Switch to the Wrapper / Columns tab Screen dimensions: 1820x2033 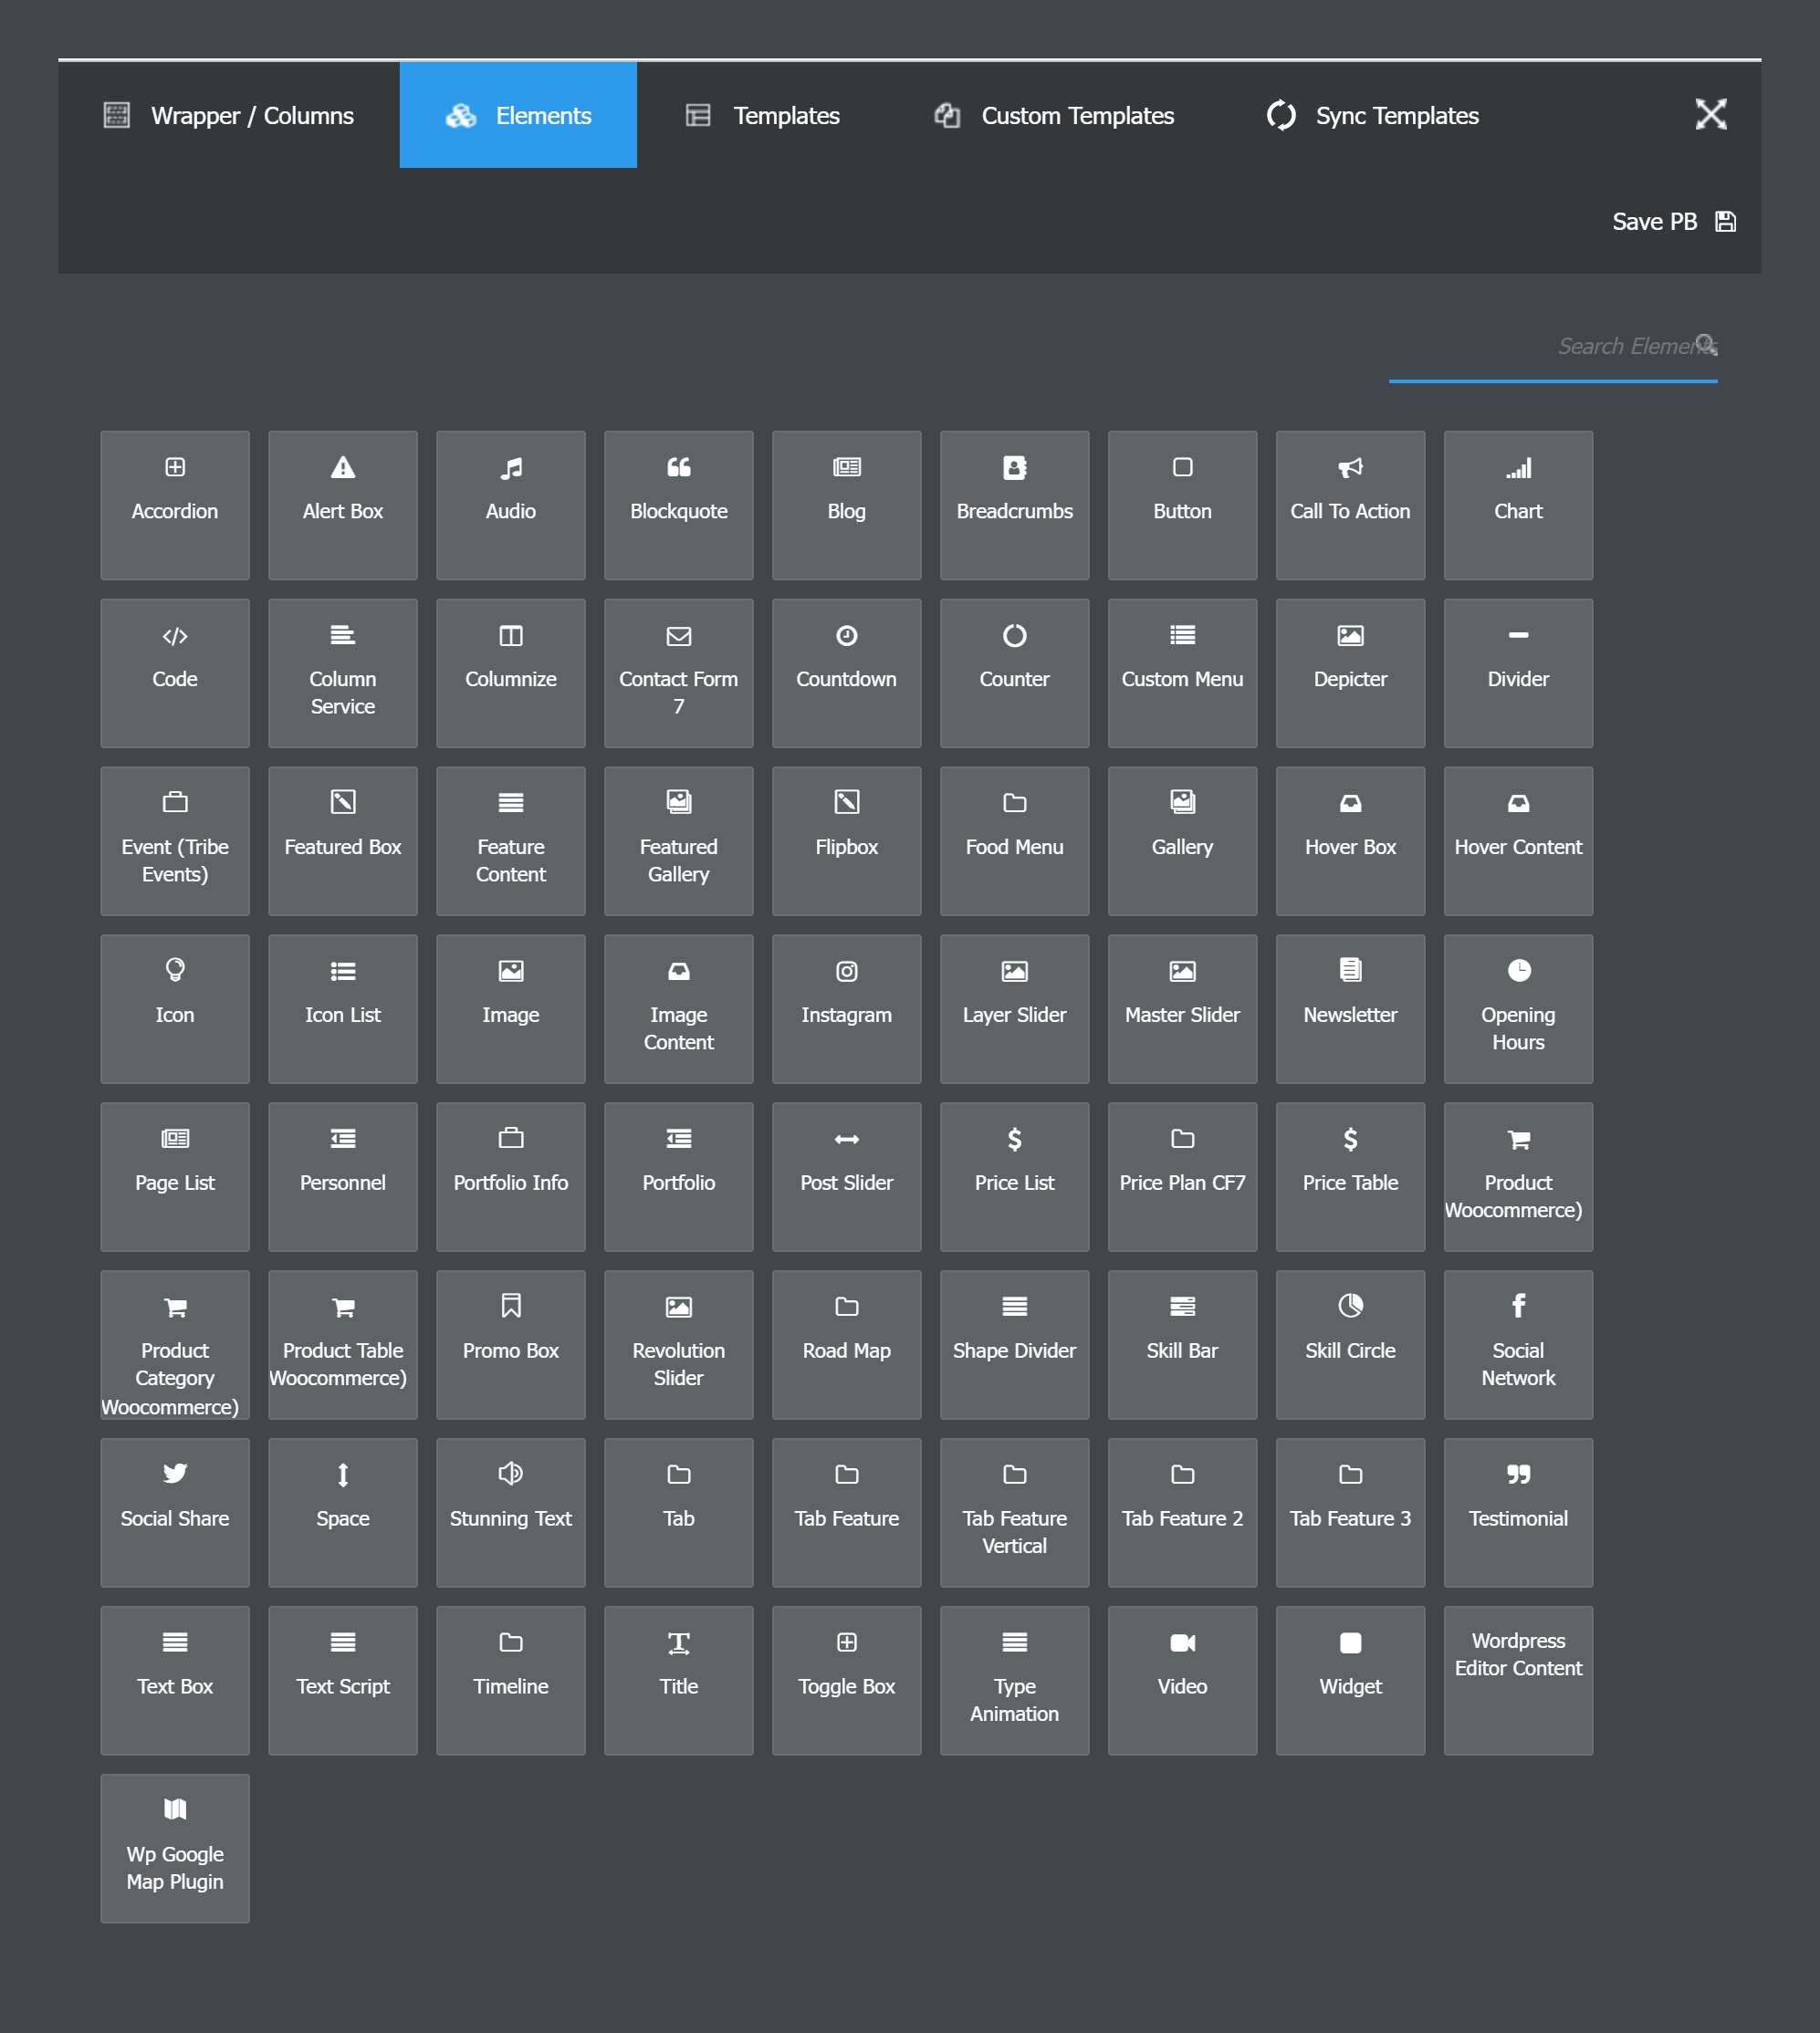(229, 115)
